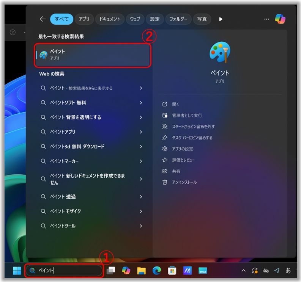The height and width of the screenshot is (282, 301).
Task: Expand ペイント - 検索結果をさらに表示する suggestion
Action: click(141, 88)
